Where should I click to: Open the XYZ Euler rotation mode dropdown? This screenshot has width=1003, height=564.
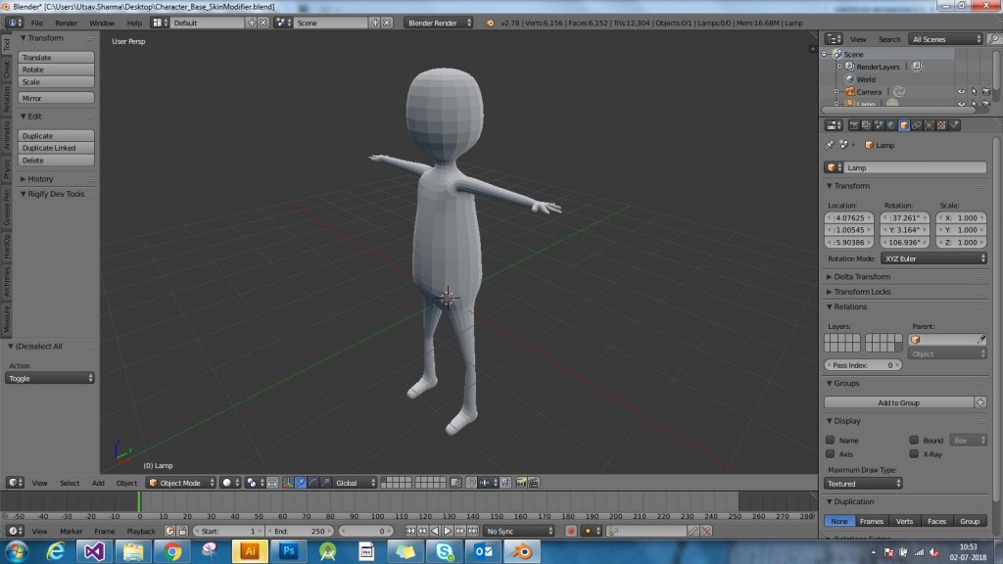tap(932, 258)
